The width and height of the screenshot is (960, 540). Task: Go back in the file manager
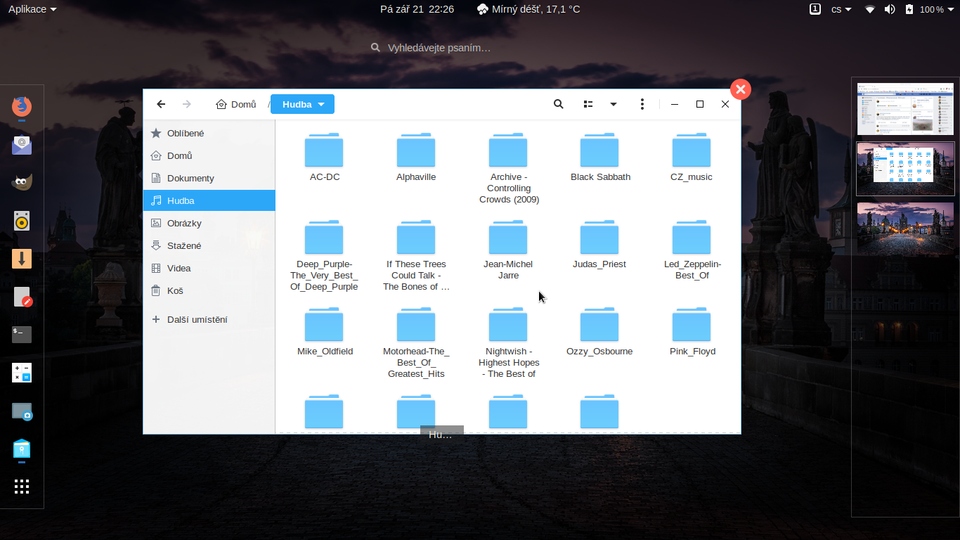(x=161, y=104)
